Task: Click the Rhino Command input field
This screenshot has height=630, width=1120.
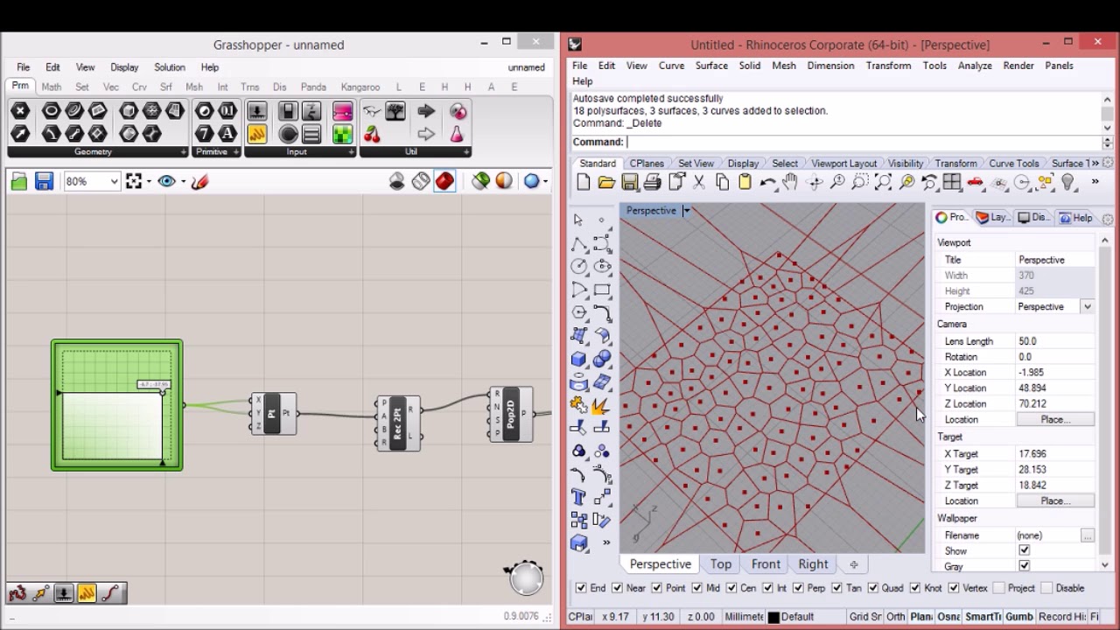Action: point(863,143)
